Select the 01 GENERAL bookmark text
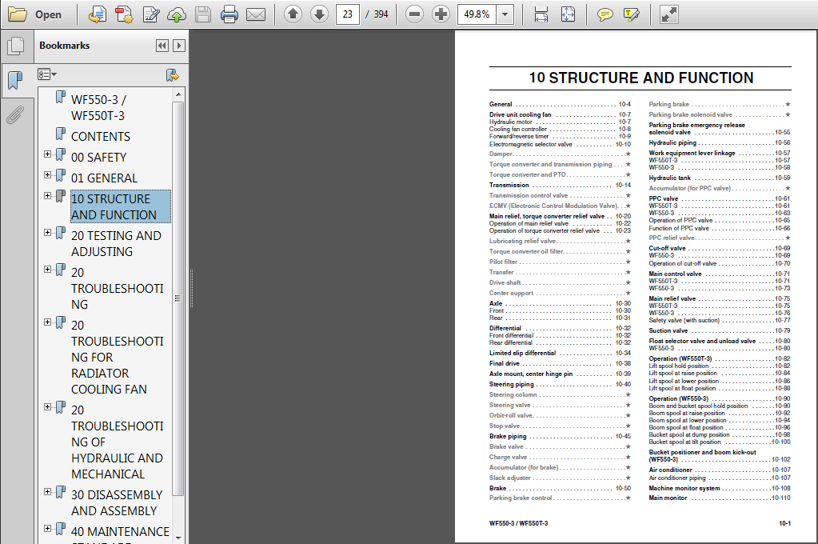This screenshot has width=818, height=544. [104, 178]
